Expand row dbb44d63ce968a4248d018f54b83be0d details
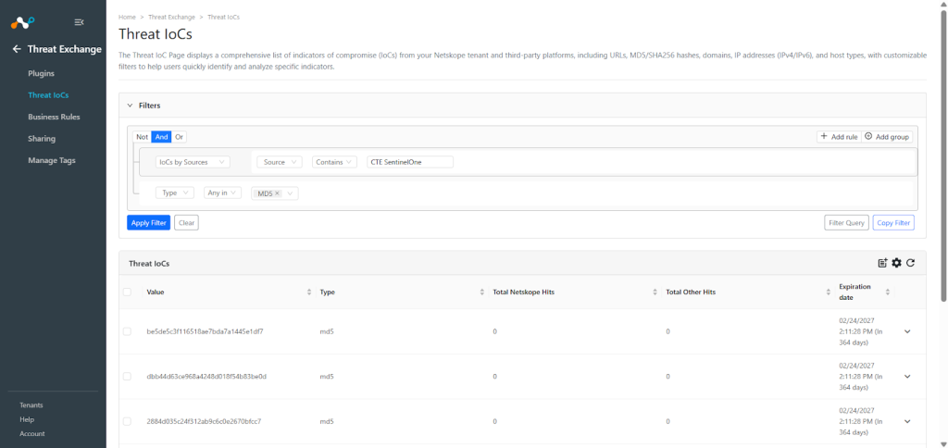The image size is (948, 448). coord(907,376)
